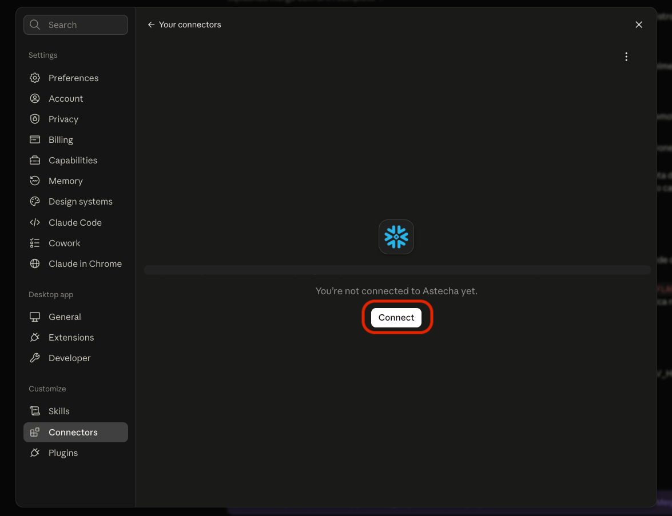Screen dimensions: 672x516
Task: Click the Skills scroll icon
Action: (x=35, y=411)
